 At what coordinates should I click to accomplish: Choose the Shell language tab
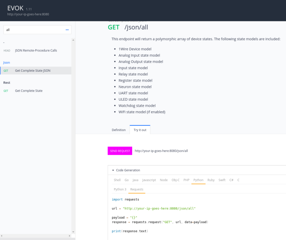pyautogui.click(x=117, y=180)
